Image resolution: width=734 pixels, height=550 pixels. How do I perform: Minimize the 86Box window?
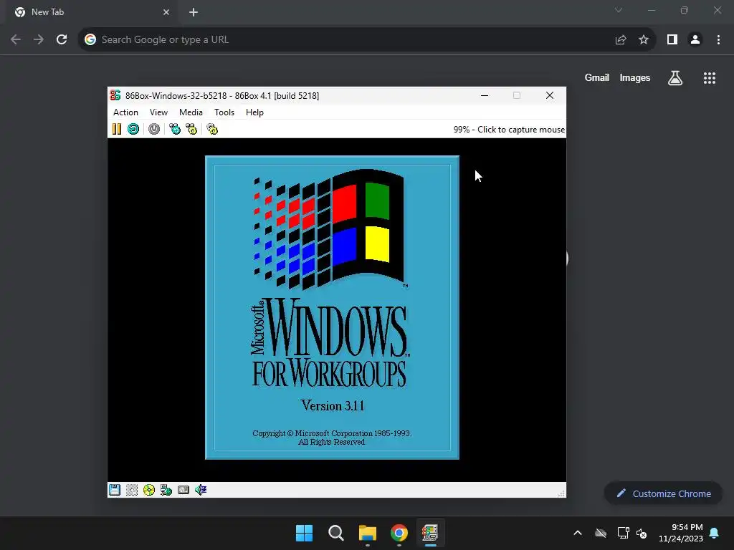[x=485, y=95]
